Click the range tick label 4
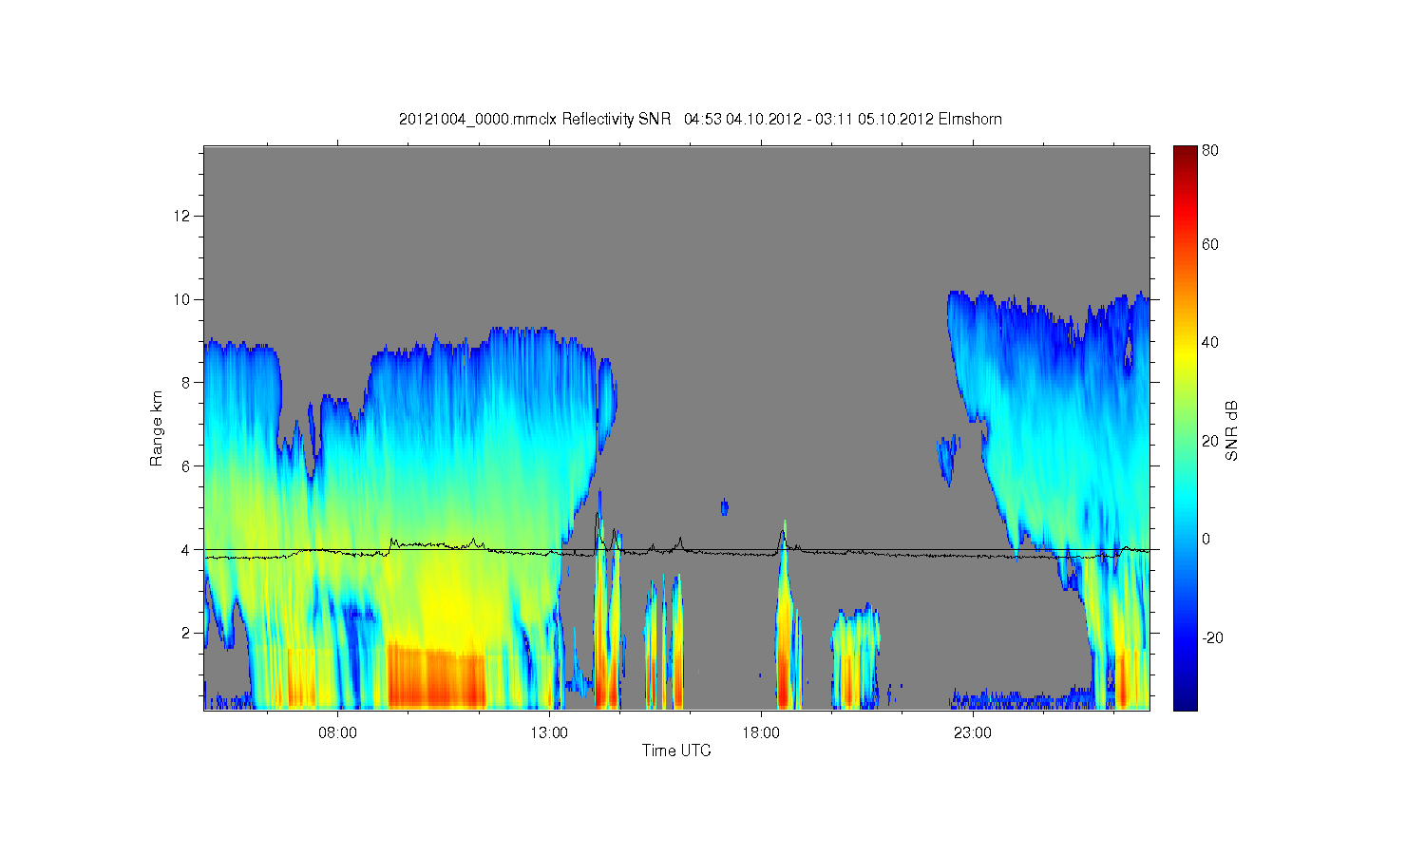This screenshot has width=1425, height=855. pos(188,549)
